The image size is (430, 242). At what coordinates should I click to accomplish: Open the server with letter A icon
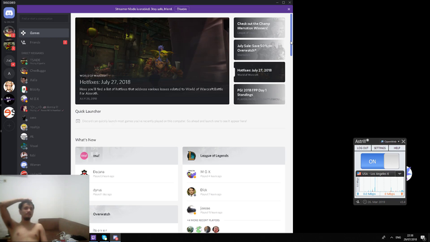point(9,73)
